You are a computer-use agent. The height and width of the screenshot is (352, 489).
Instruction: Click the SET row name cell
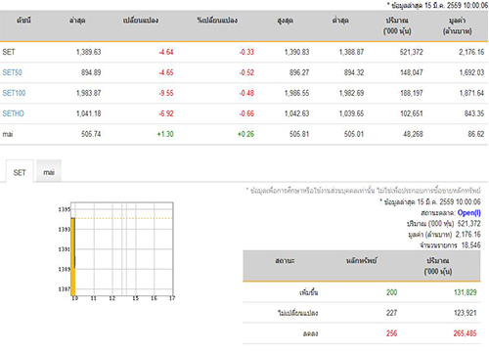coord(9,52)
